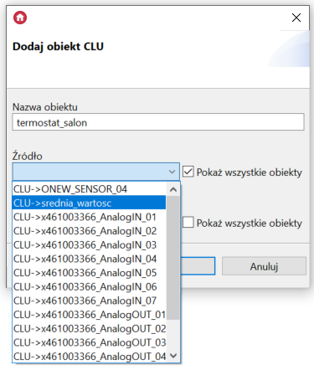Click the partially hidden confirm button beside Anuluj
The width and height of the screenshot is (314, 370).
click(198, 266)
